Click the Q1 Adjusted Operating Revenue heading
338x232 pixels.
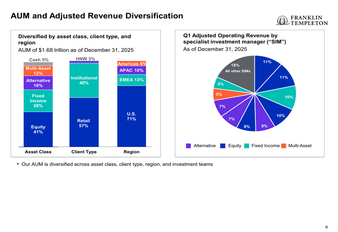pos(235,39)
